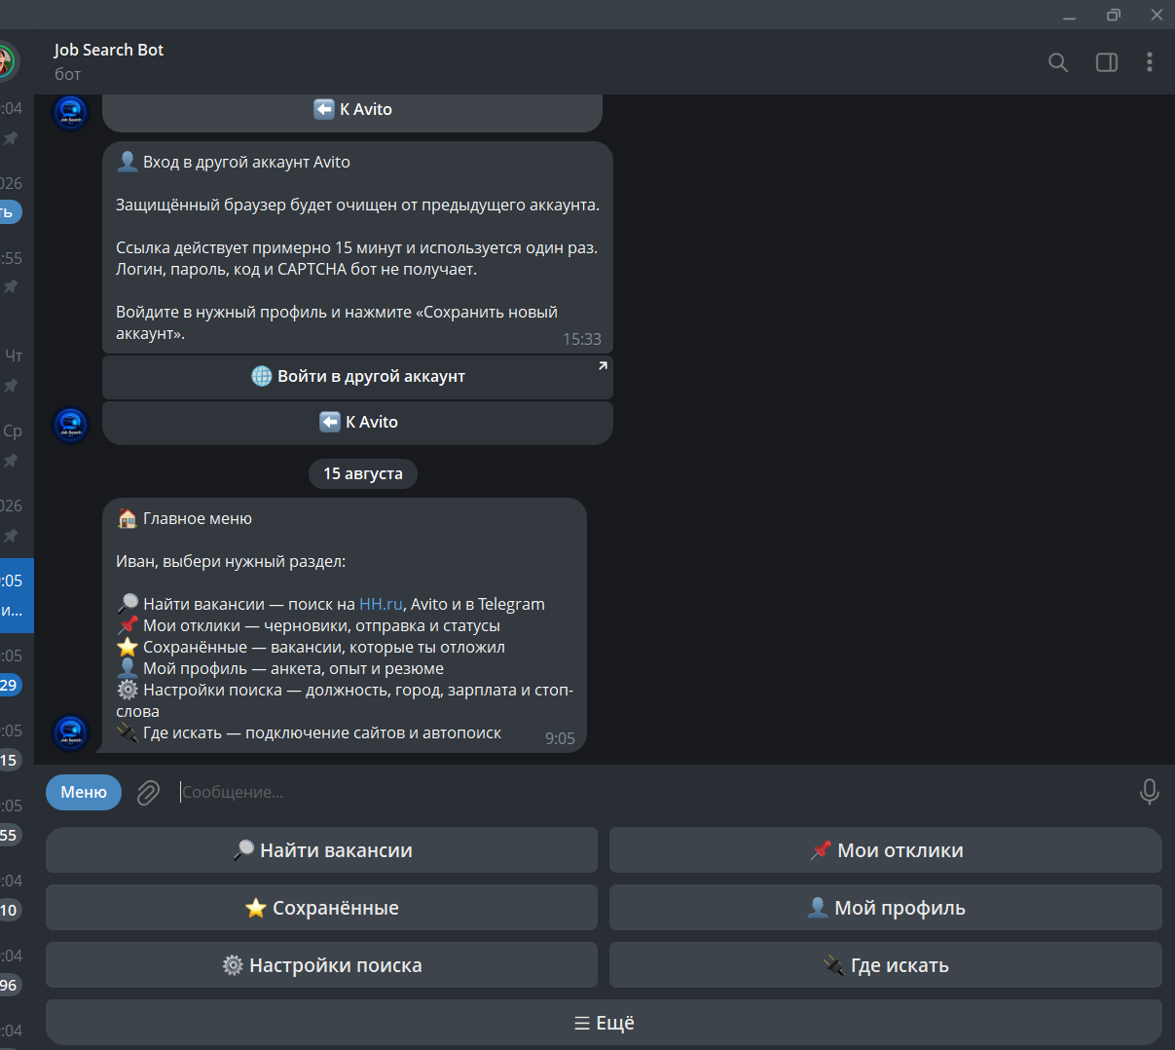Restore the window with the maximize control
The height and width of the screenshot is (1050, 1175).
click(x=1114, y=15)
